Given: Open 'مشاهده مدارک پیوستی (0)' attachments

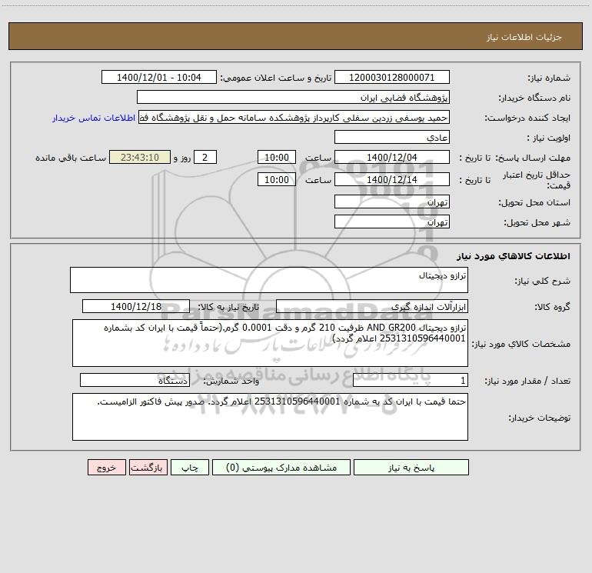Looking at the screenshot, I should coord(281,467).
